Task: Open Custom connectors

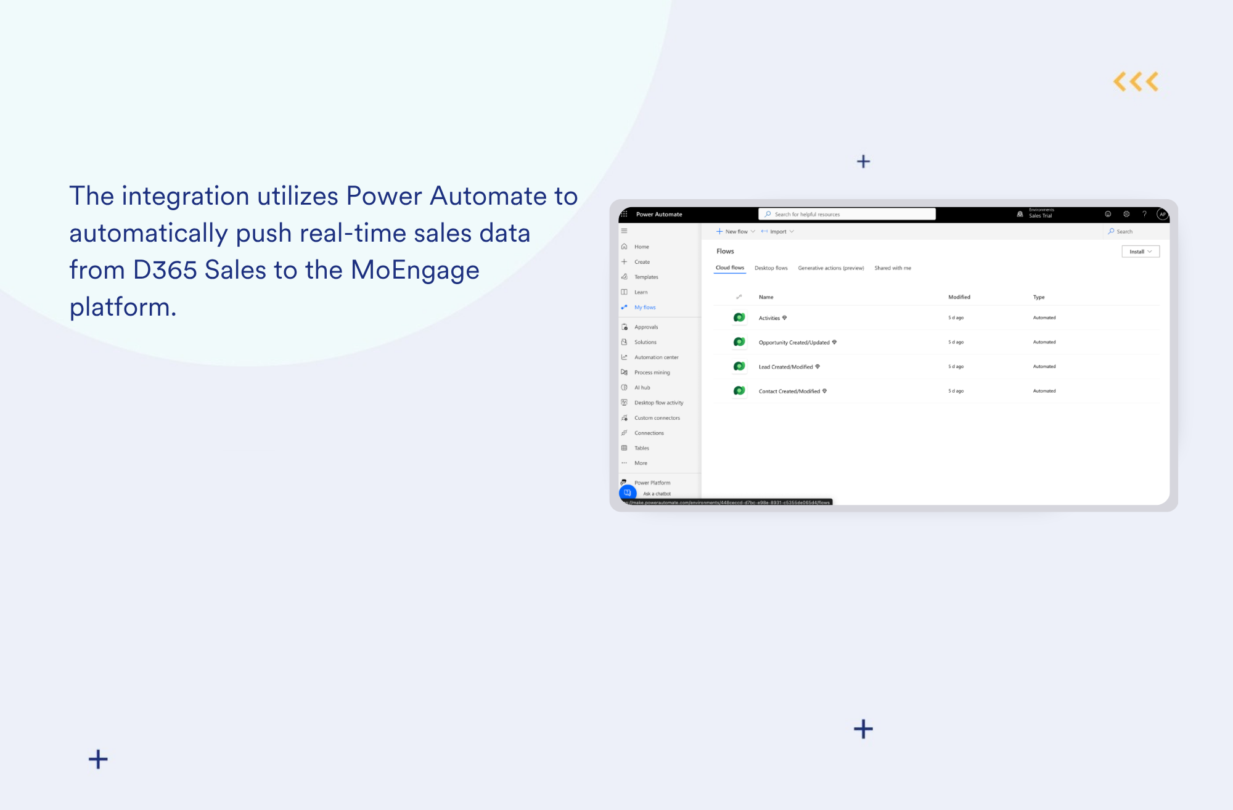Action: coord(657,417)
